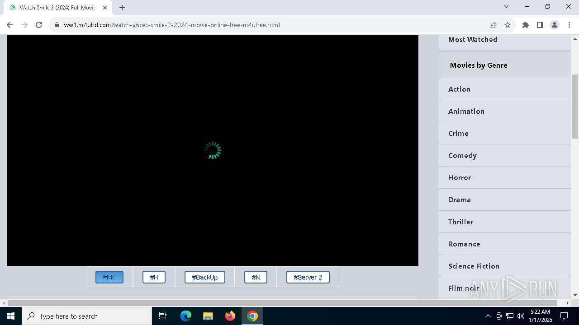Select the Chrome taskbar icon

coord(252,316)
